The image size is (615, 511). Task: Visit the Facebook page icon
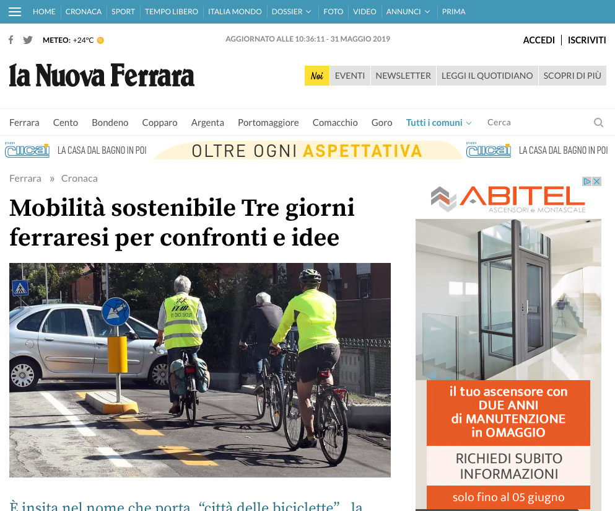[x=11, y=40]
